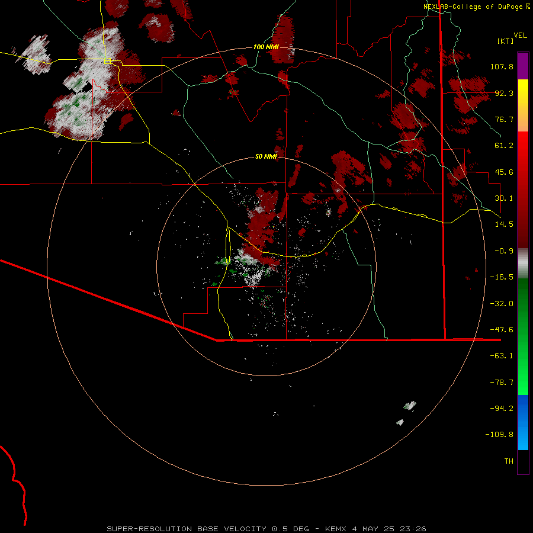Click the purple segment of the color bar

pos(523,66)
